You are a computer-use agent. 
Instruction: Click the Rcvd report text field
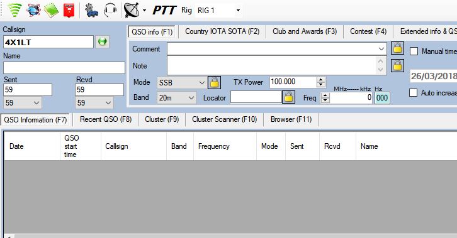(99, 90)
